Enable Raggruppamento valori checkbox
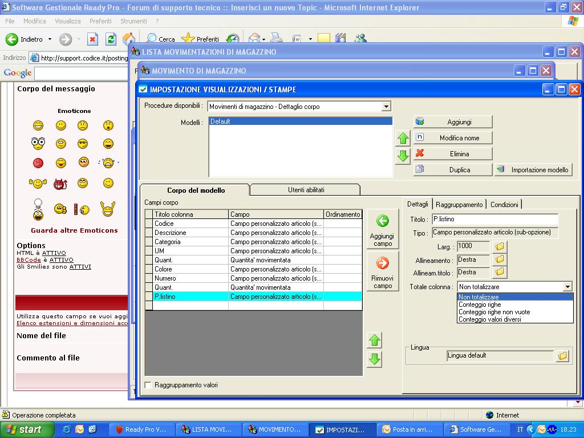The height and width of the screenshot is (438, 584). pyautogui.click(x=148, y=385)
